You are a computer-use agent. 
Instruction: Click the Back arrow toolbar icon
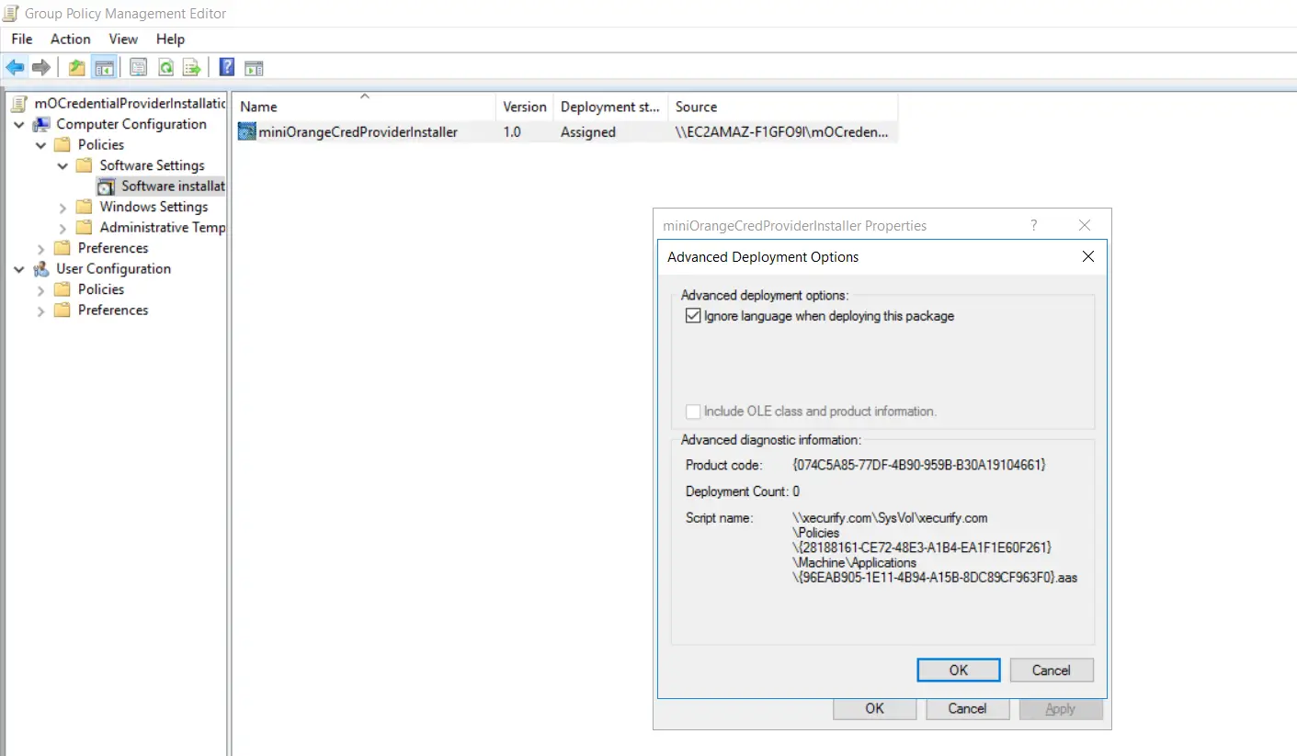point(16,67)
